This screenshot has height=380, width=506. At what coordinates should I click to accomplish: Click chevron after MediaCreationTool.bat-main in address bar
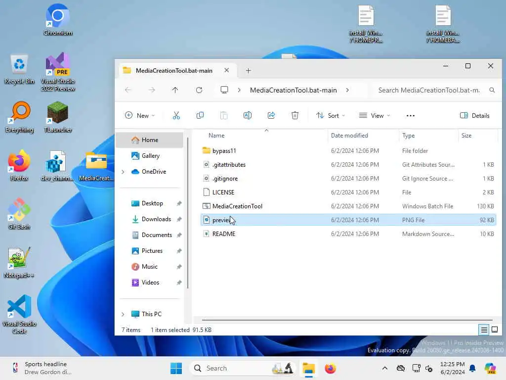[347, 90]
